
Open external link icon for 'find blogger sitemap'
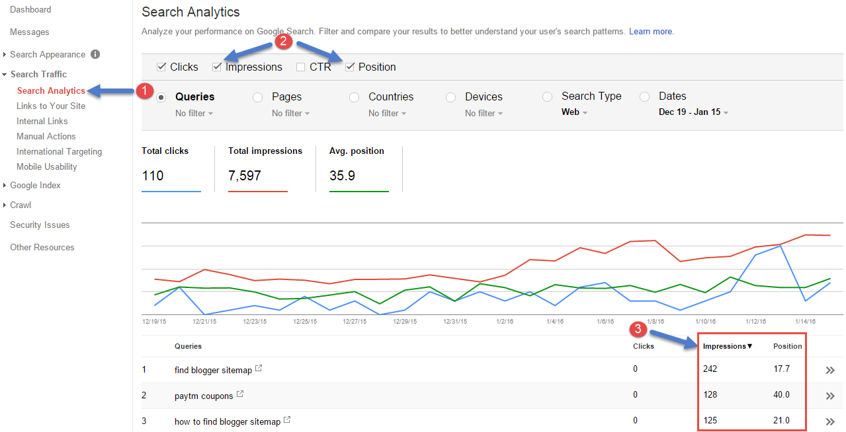coord(259,369)
